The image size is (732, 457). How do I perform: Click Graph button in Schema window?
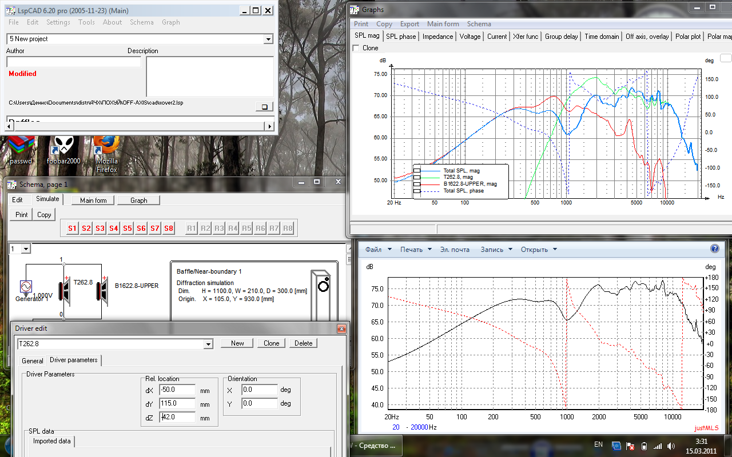pyautogui.click(x=138, y=201)
